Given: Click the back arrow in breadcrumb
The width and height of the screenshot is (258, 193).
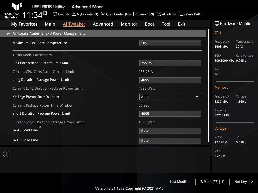Looking at the screenshot, I should tap(8, 34).
